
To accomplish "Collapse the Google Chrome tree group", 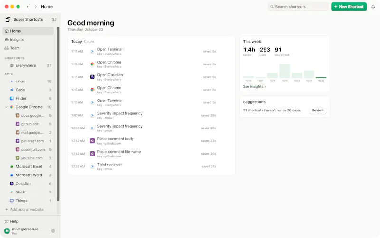I will click(6, 107).
